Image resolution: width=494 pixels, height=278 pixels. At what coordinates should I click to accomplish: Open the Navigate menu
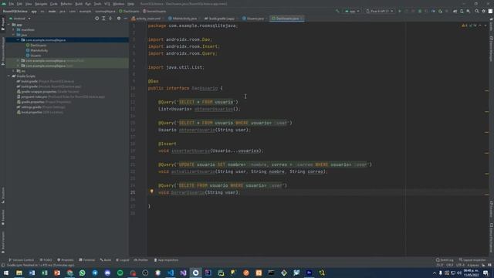[x=41, y=4]
